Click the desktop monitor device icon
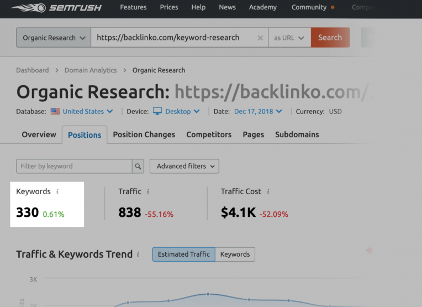Screen dimensions: 422x307 click(x=157, y=111)
